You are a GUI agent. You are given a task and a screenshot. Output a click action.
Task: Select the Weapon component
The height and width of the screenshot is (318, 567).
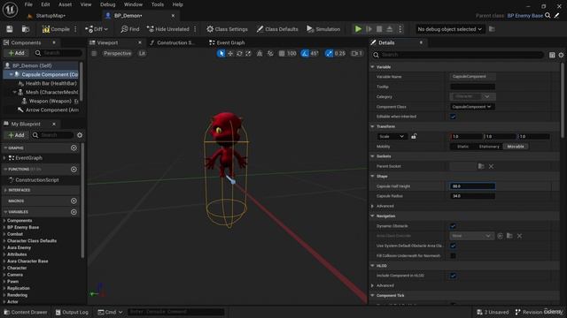tap(50, 101)
